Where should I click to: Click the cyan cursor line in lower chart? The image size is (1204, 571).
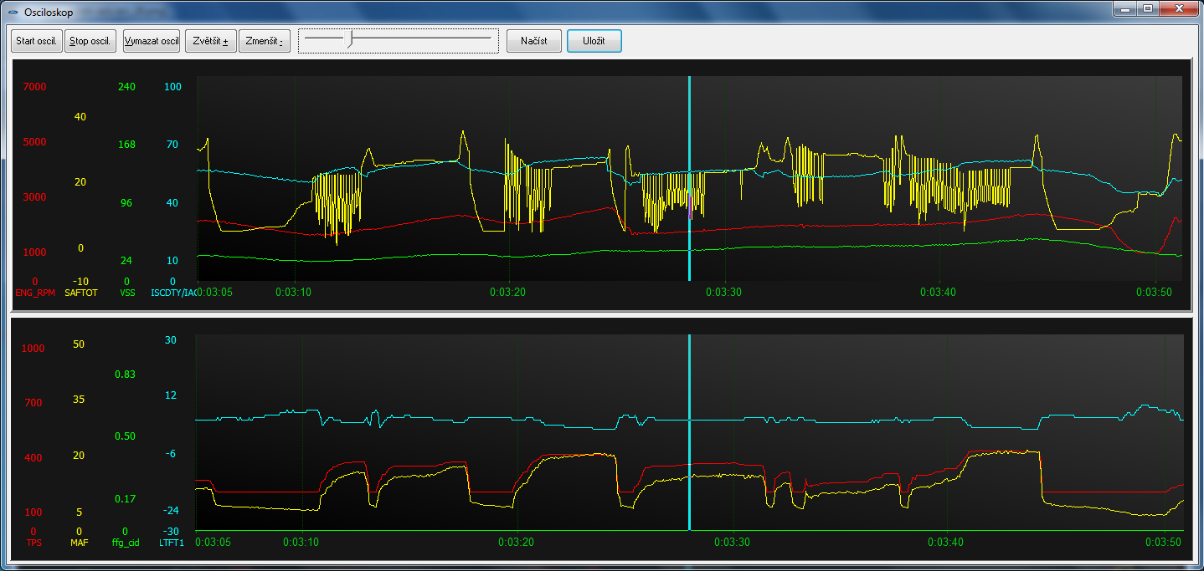coord(689,376)
